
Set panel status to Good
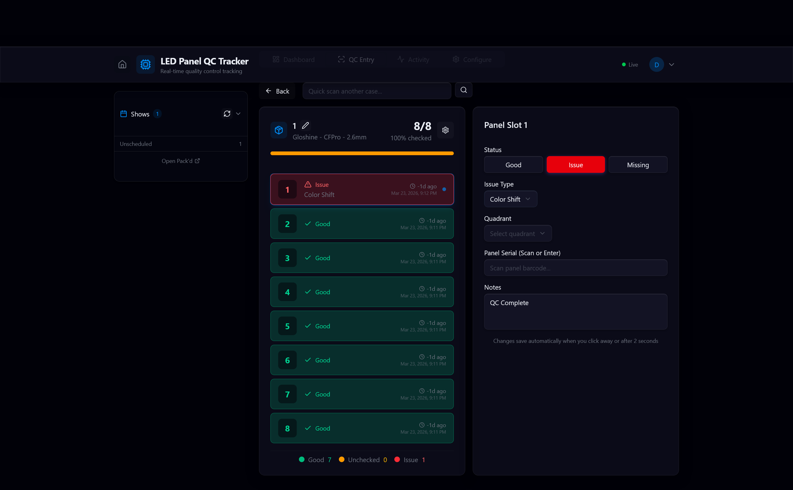point(513,164)
